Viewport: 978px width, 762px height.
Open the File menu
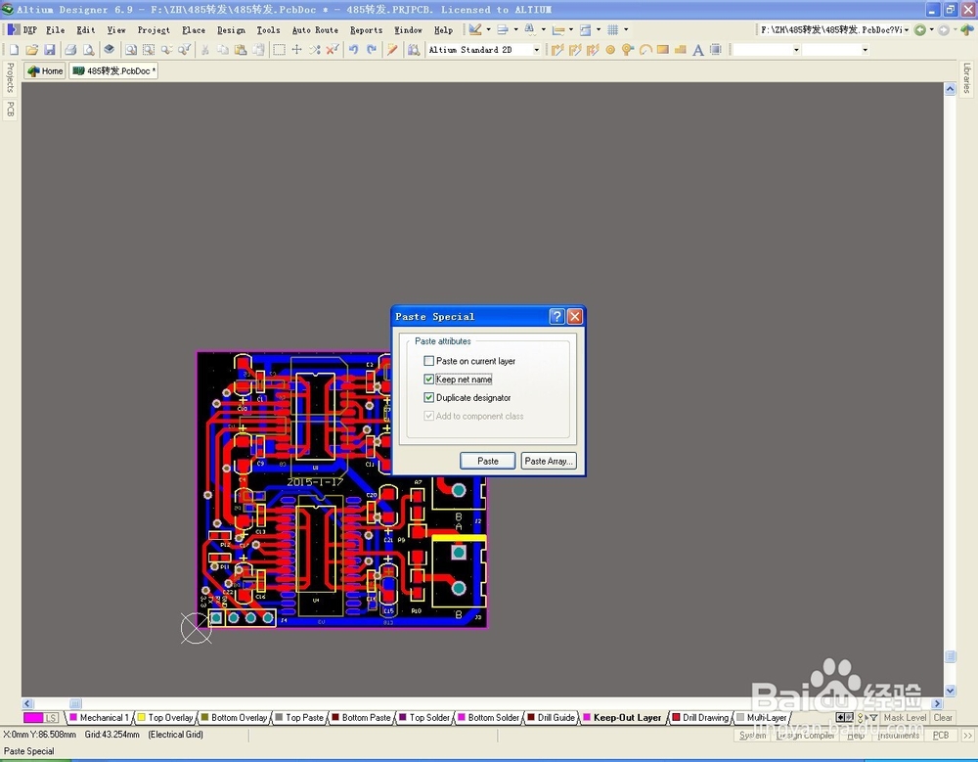pyautogui.click(x=55, y=30)
